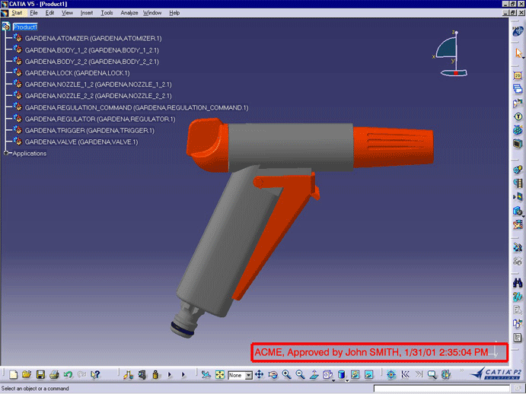This screenshot has width=526, height=394.
Task: Click the Print icon in the bottom toolbar
Action: click(54, 375)
